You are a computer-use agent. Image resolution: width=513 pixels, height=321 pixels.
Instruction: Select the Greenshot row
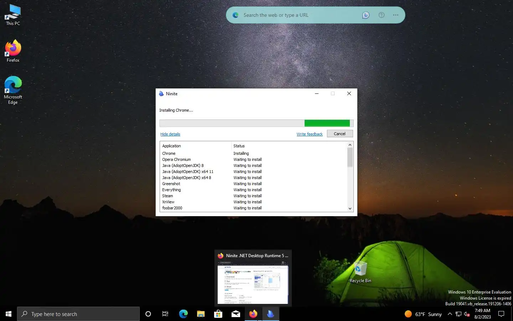253,184
